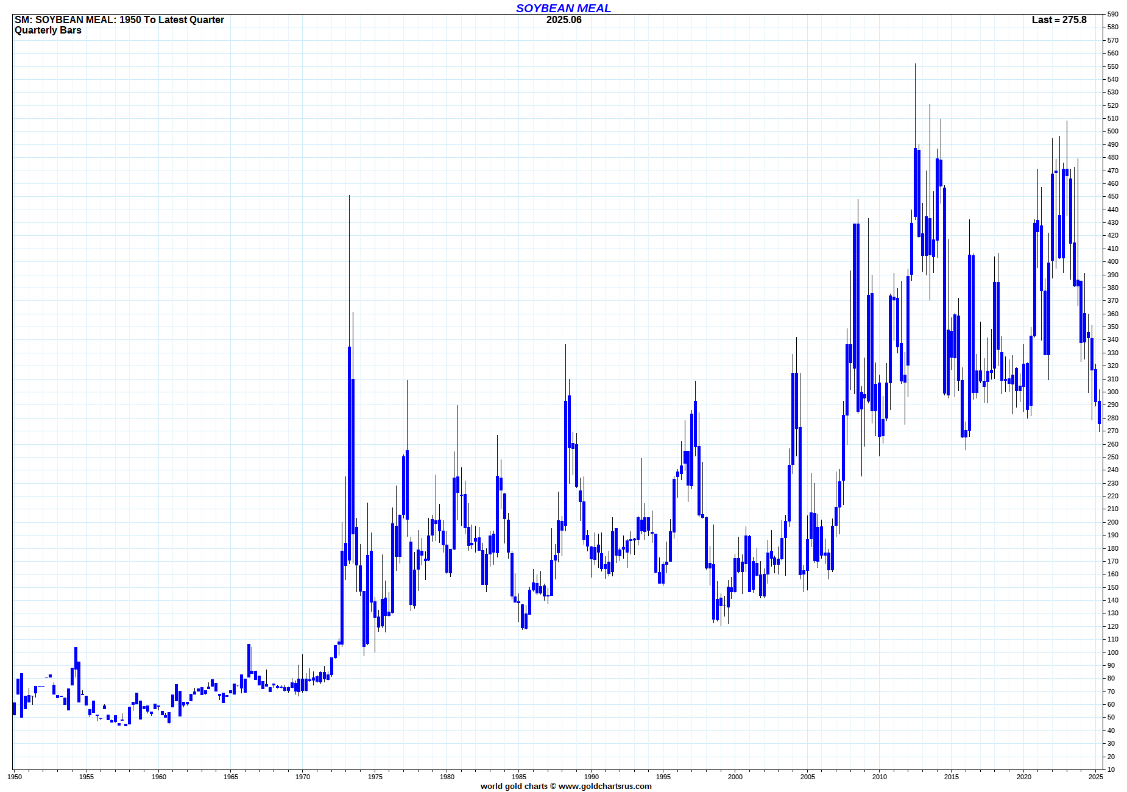Click the 'Quarterly Bars' label
1127x792 pixels.
click(x=48, y=30)
